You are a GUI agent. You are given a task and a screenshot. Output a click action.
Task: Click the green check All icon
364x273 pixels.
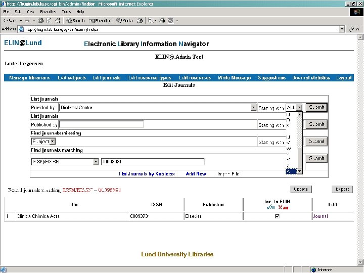pyautogui.click(x=271, y=207)
